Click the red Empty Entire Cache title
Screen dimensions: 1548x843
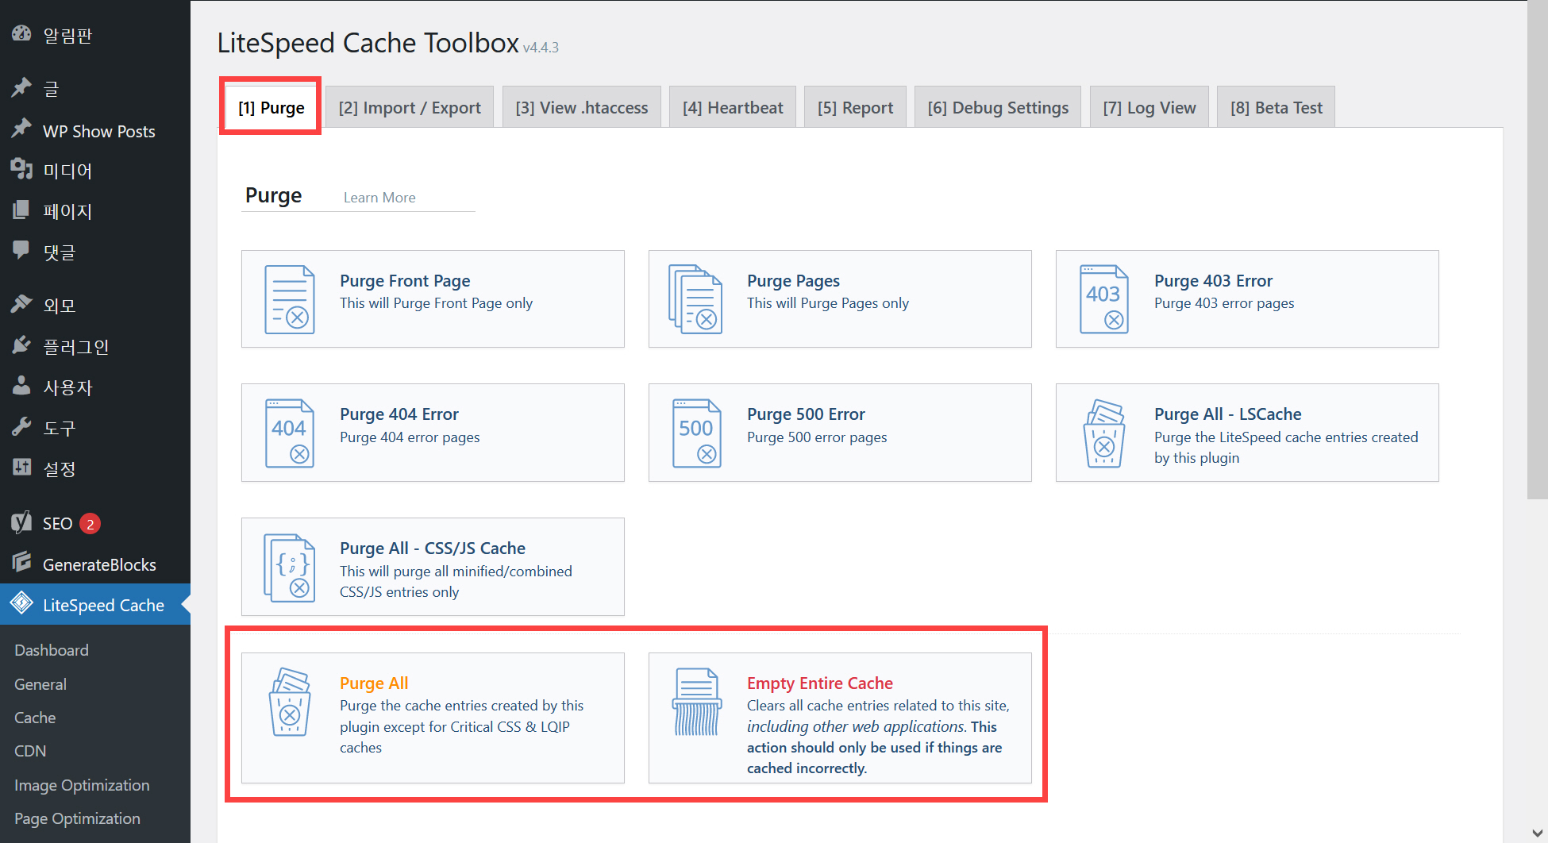(x=819, y=683)
